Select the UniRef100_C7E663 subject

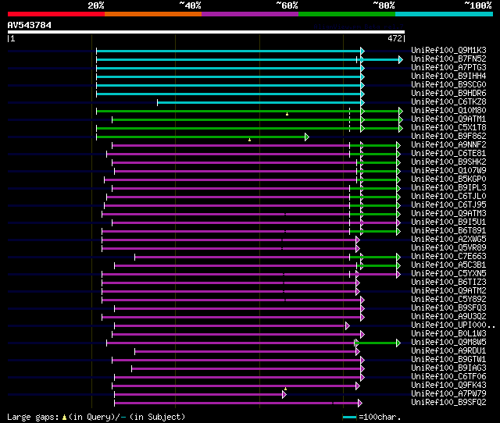448,257
